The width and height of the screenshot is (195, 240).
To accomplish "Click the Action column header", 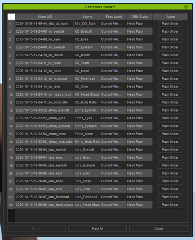I will (170, 17).
